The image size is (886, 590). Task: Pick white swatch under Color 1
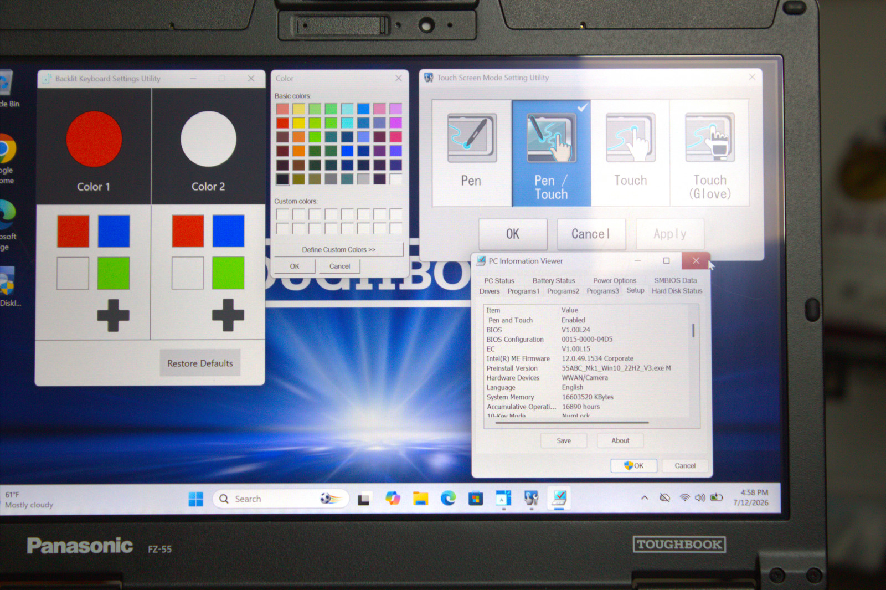tap(73, 273)
